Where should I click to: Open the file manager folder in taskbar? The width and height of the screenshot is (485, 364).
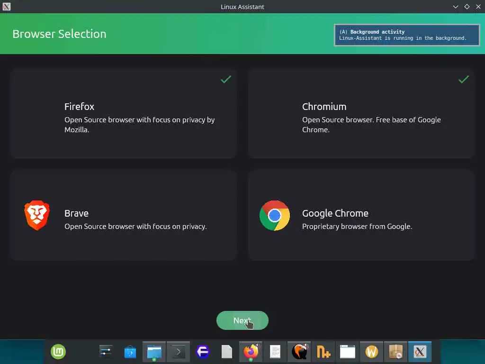pos(154,352)
